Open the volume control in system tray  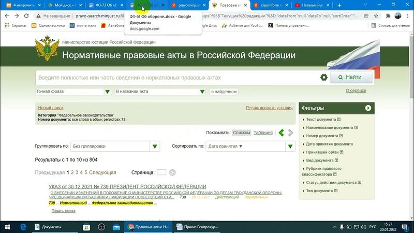click(x=364, y=227)
